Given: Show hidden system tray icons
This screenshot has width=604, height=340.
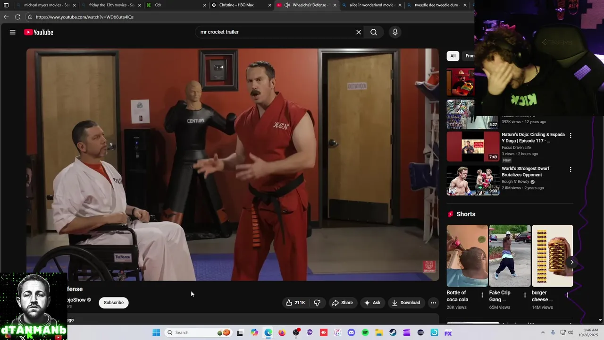Looking at the screenshot, I should click(x=543, y=332).
